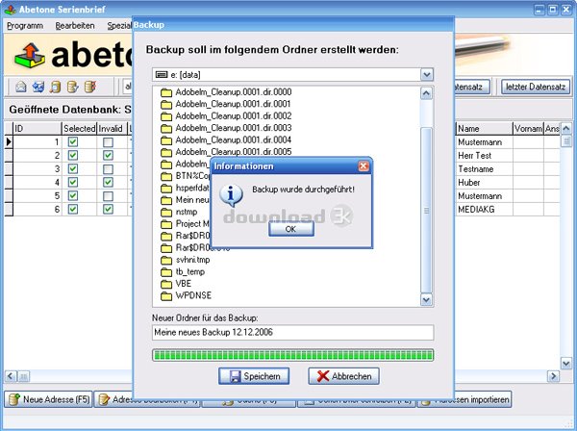Uncheck Invalid checkbox for ID 2
The image size is (577, 431).
(x=108, y=155)
